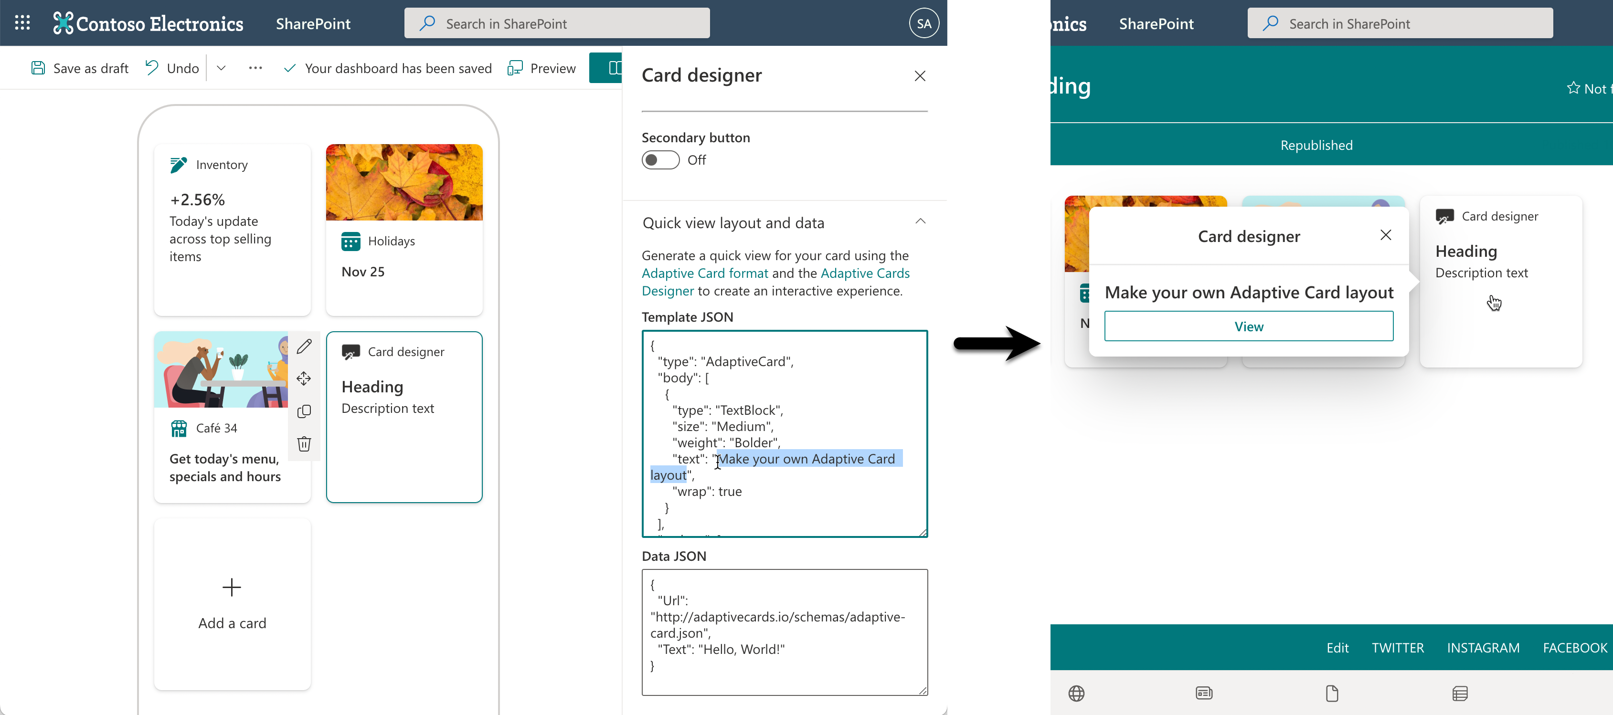This screenshot has height=715, width=1613.
Task: Open the app launcher waffle icon
Action: coord(22,22)
